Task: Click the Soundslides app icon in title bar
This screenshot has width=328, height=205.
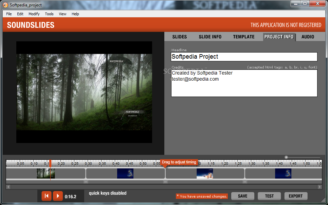Action: tap(5, 5)
